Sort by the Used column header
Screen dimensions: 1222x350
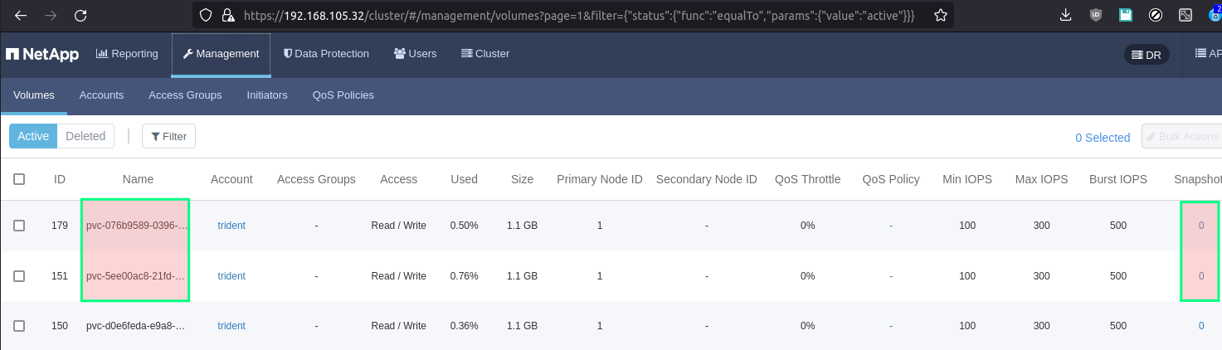464,179
